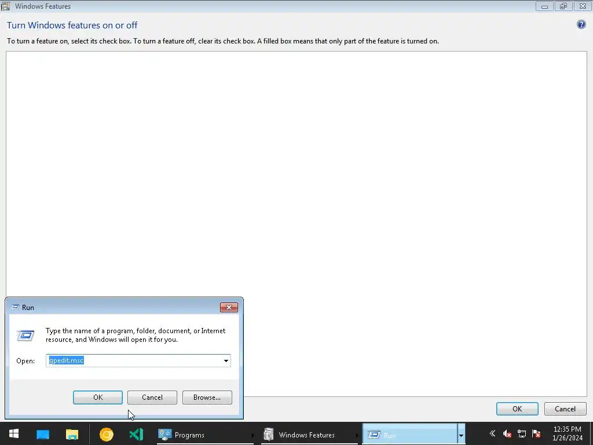Click OK in the Run dialog

(x=97, y=397)
